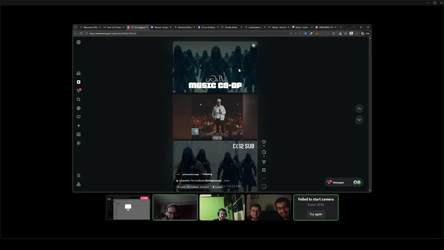The height and width of the screenshot is (250, 444).
Task: Select participant thumbnail with green screen background
Action: point(222,207)
